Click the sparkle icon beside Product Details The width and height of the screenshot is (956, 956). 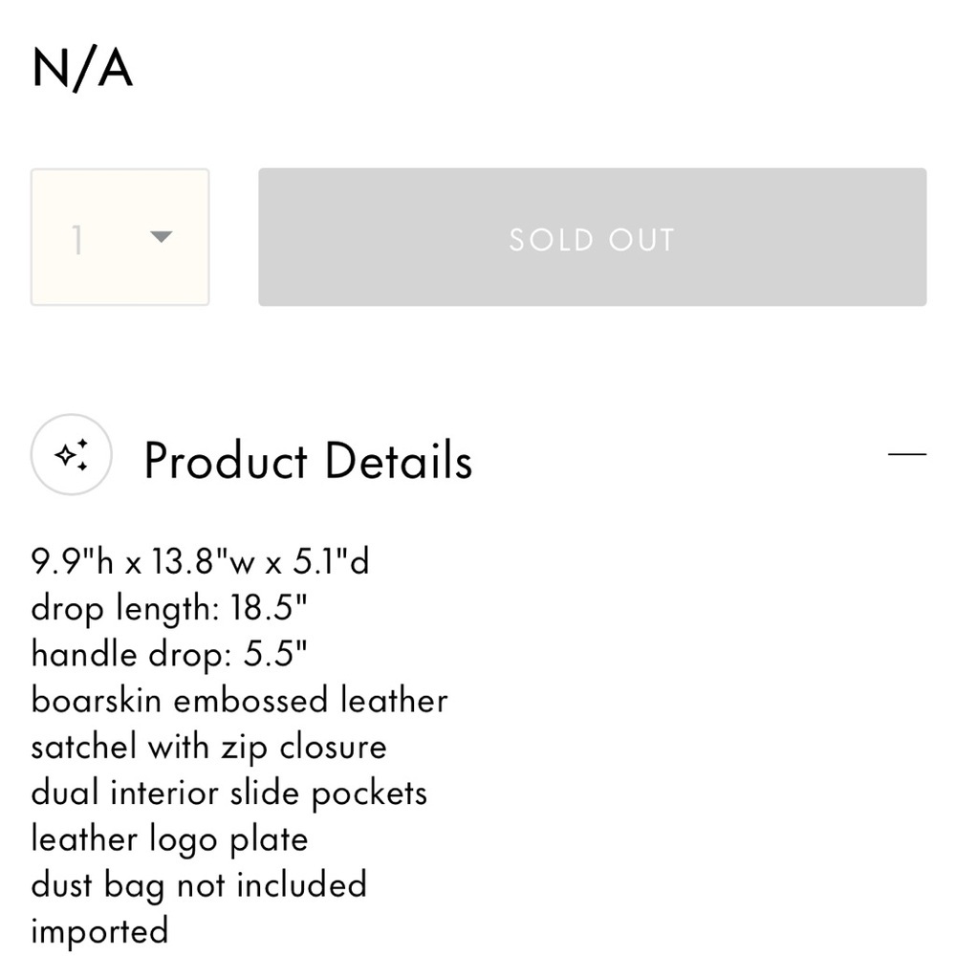(72, 454)
